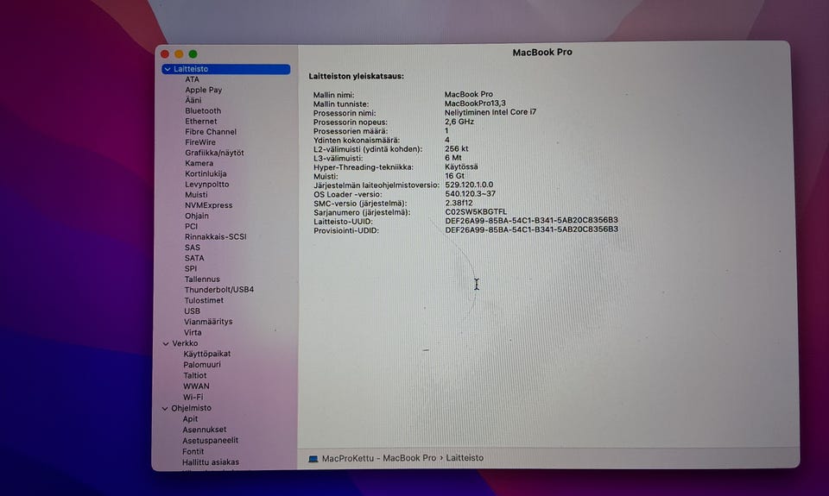Select Ääni in the hardware list
The width and height of the screenshot is (829, 496).
tap(193, 100)
